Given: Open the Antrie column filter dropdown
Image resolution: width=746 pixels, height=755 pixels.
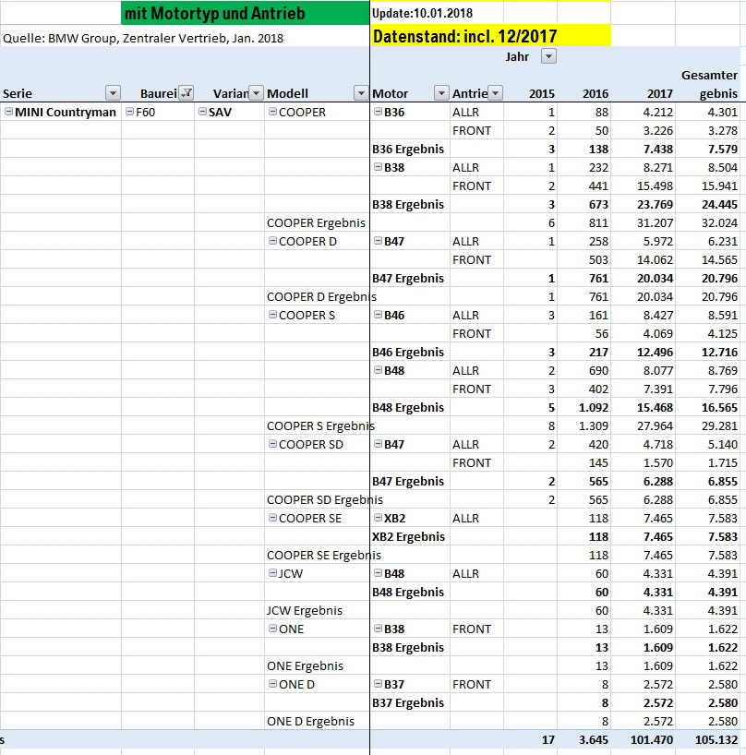Looking at the screenshot, I should (x=496, y=93).
